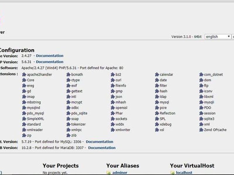Click the 'mcrypt' extension name
This screenshot has height=175, width=234.
click(x=77, y=102)
